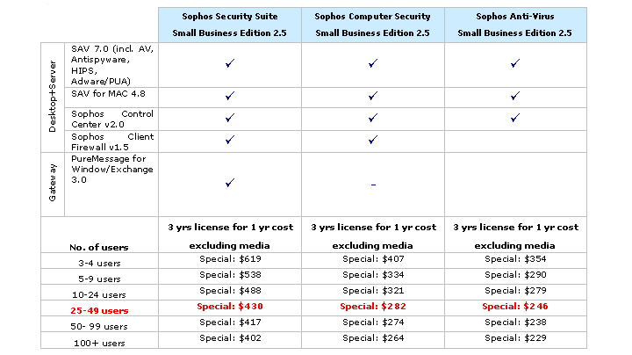The image size is (632, 355).
Task: Click Control Center checkmark under Security Suite
Action: (230, 117)
